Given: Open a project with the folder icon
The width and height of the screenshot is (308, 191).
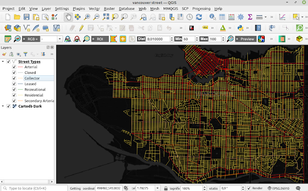Looking at the screenshot, I should 17,17.
